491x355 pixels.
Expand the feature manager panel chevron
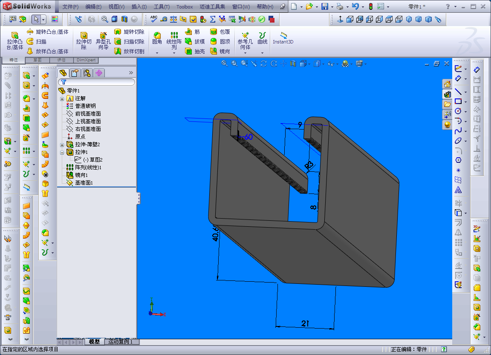[x=131, y=72]
